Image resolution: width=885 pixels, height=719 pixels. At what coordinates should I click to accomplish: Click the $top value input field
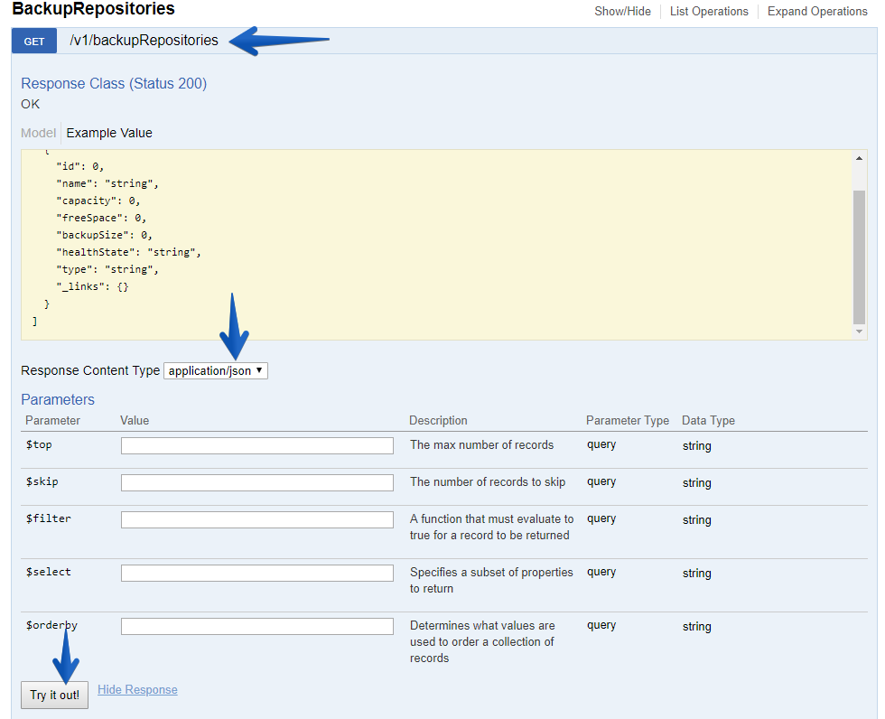click(x=256, y=446)
